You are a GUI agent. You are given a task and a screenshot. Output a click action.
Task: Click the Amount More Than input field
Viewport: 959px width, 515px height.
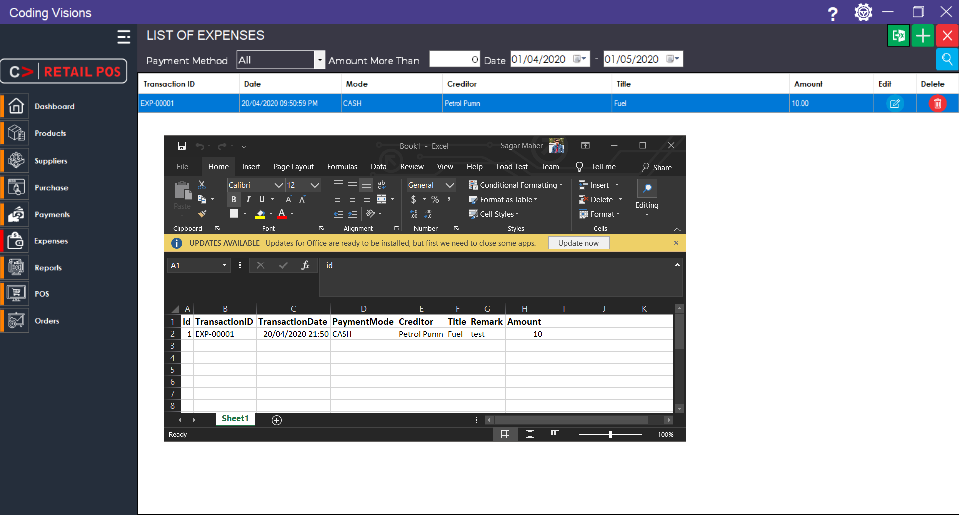point(454,60)
